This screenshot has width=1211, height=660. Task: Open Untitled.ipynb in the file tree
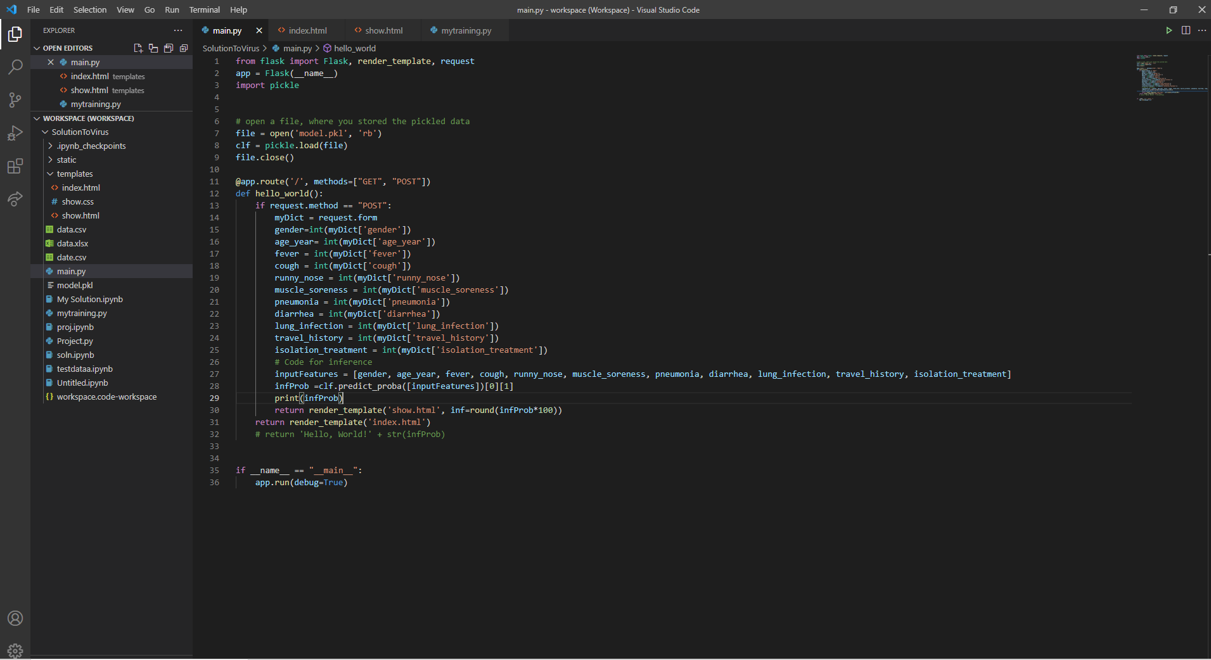click(x=112, y=383)
